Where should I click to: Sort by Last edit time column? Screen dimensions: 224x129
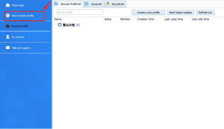pyautogui.click(x=204, y=19)
